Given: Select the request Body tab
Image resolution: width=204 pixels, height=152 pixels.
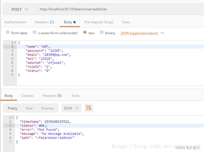Looking at the screenshot, I should 70,22.
